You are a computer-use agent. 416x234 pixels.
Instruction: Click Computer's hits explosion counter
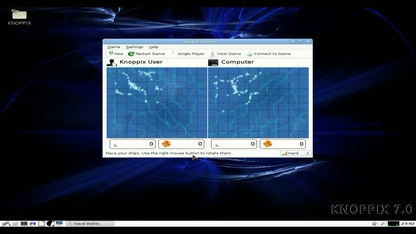pos(283,144)
